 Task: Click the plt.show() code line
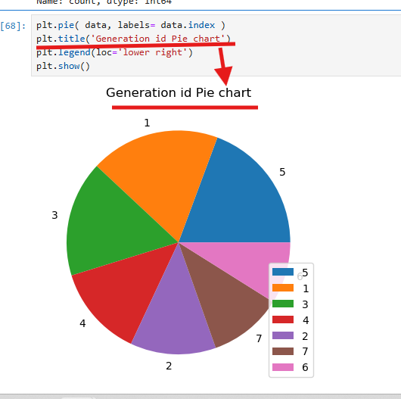[x=63, y=66]
